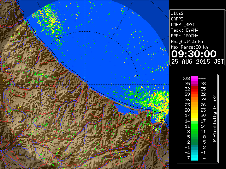
Task: Click the 'PRF: 1800Hz' text
Action: point(185,36)
